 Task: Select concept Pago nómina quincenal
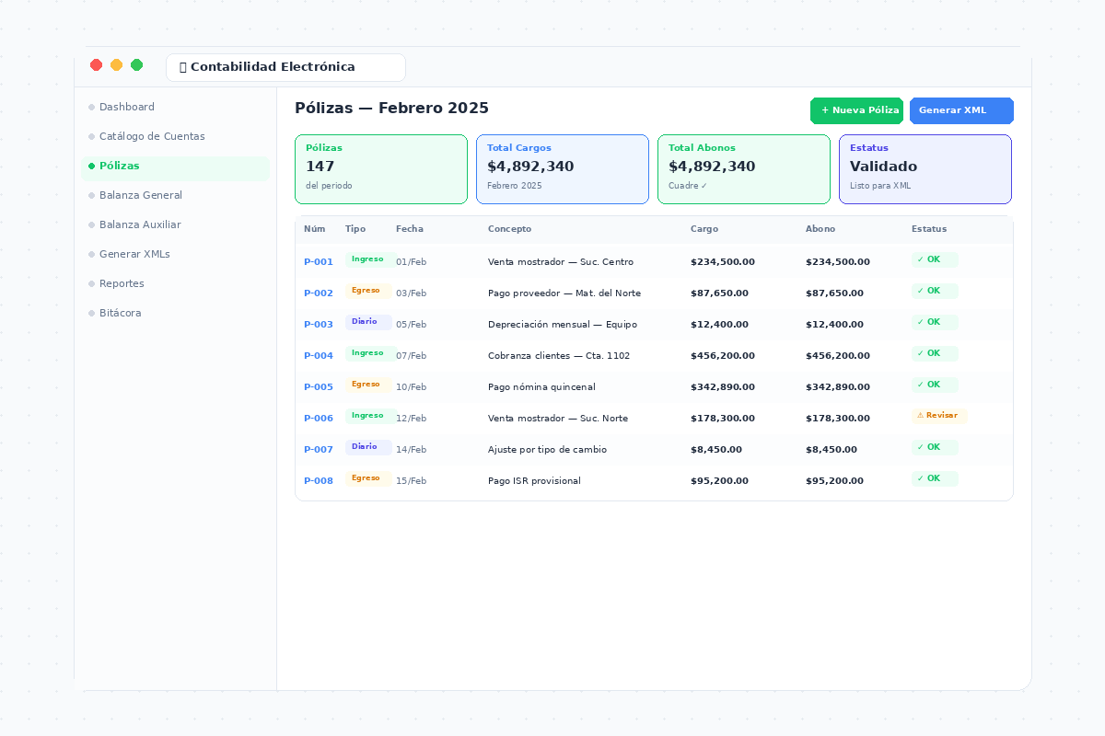(x=541, y=387)
